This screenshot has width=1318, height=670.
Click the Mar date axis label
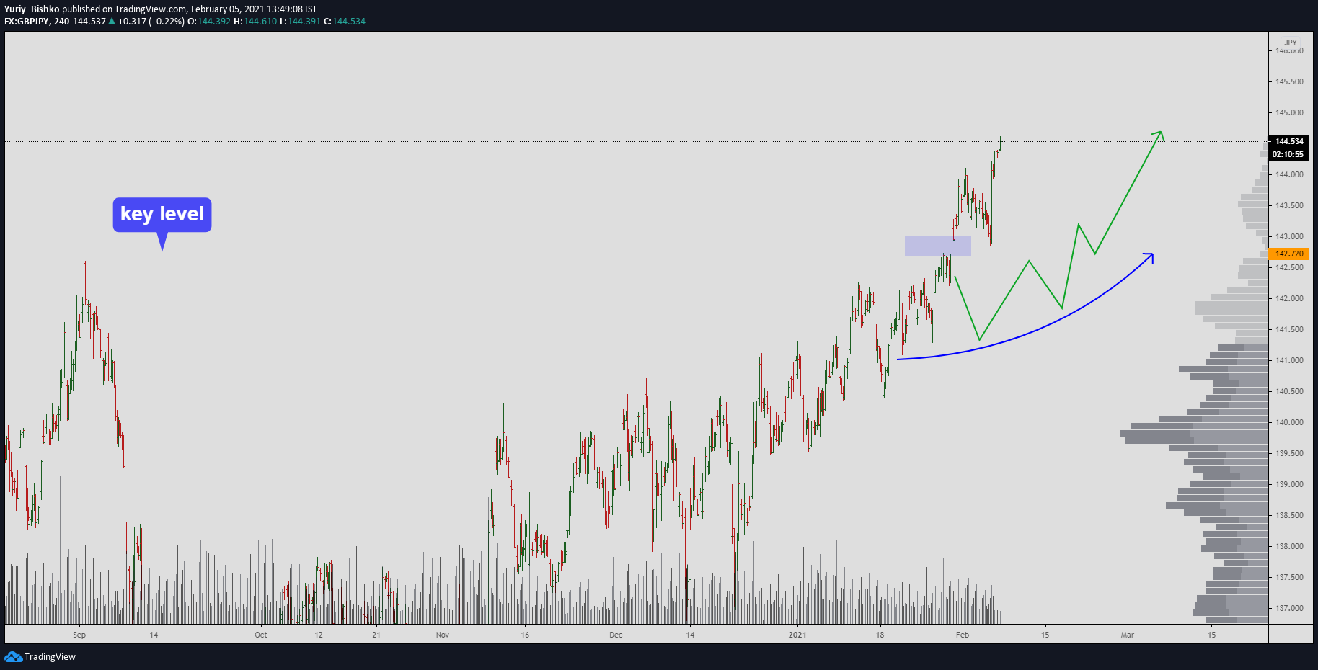pos(1128,635)
